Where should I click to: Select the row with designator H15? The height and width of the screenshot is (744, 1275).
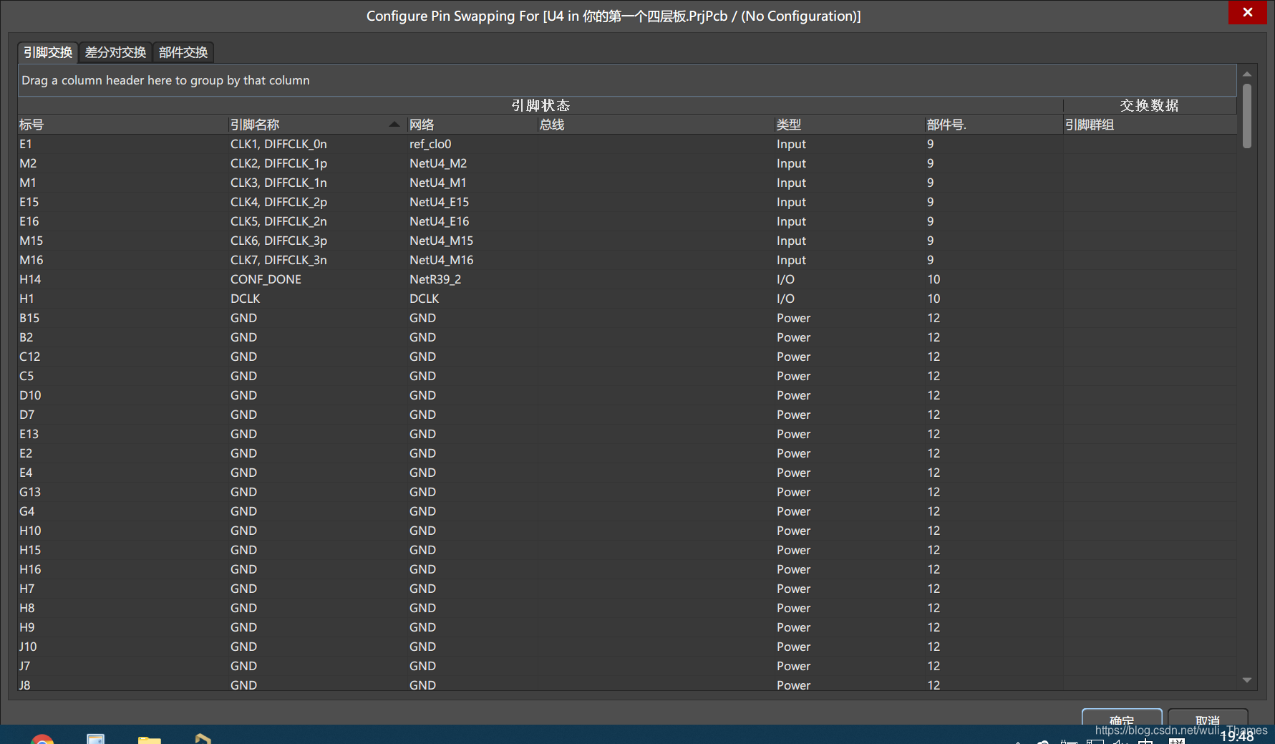tap(627, 550)
